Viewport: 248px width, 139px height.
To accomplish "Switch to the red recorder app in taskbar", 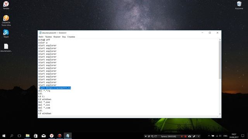I will 60,136.
